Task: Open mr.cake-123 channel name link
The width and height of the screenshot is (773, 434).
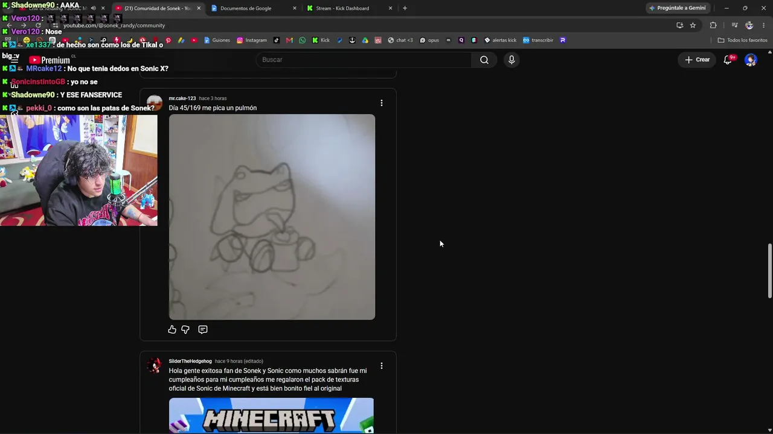Action: pos(182,98)
